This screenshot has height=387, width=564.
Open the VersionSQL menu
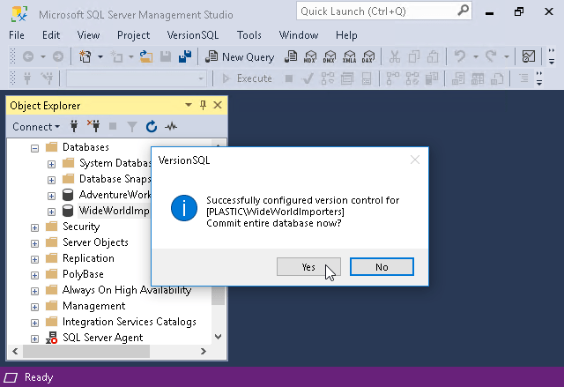click(x=193, y=35)
